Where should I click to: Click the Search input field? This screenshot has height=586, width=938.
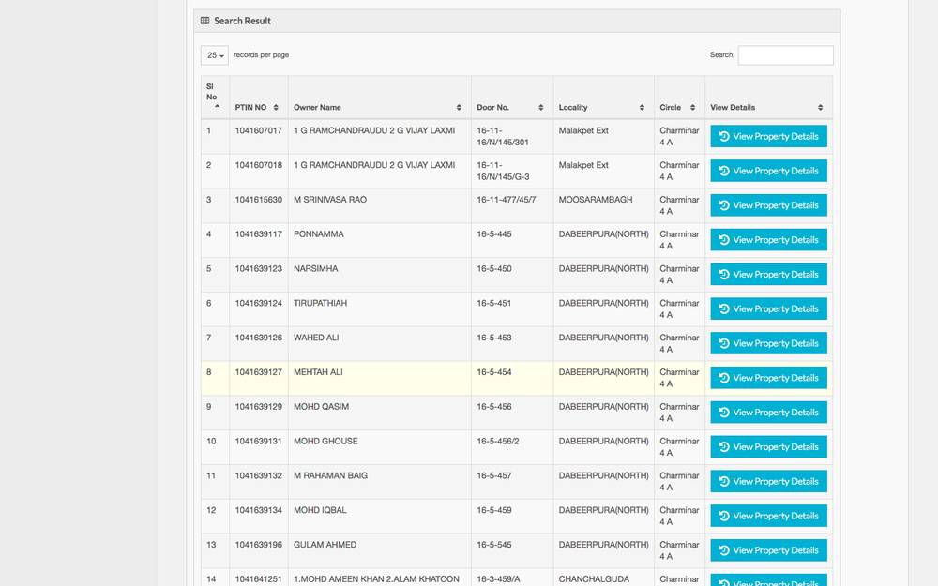pos(785,55)
